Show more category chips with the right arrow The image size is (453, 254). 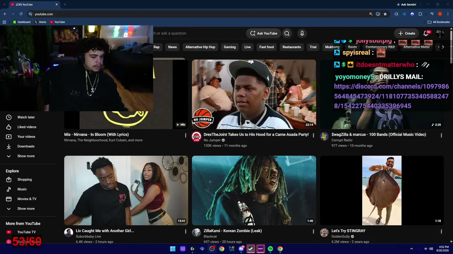click(443, 47)
